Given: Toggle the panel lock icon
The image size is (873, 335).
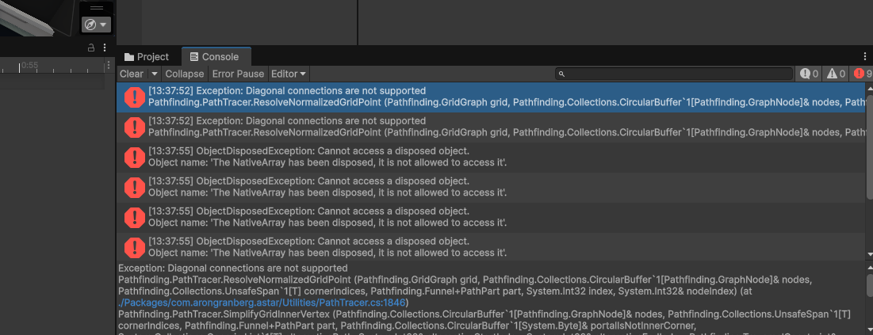Looking at the screenshot, I should [91, 48].
